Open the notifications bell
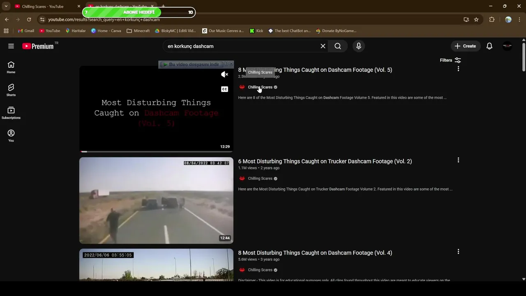 [x=489, y=46]
